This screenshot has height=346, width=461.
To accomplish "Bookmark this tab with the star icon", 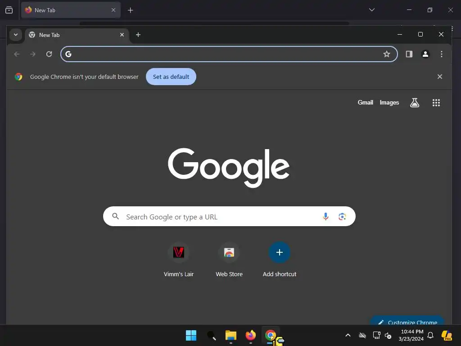I will point(387,54).
